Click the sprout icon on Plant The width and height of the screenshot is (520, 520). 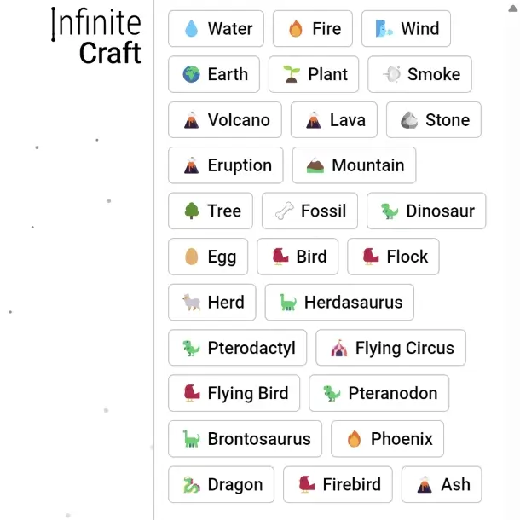point(292,74)
